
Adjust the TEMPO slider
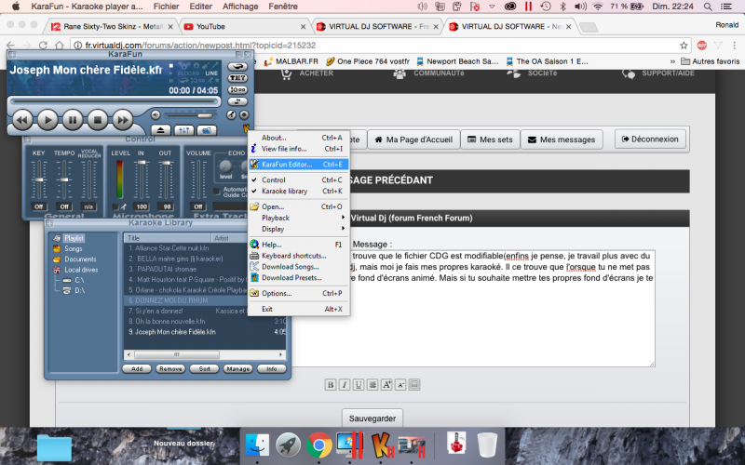click(x=64, y=179)
